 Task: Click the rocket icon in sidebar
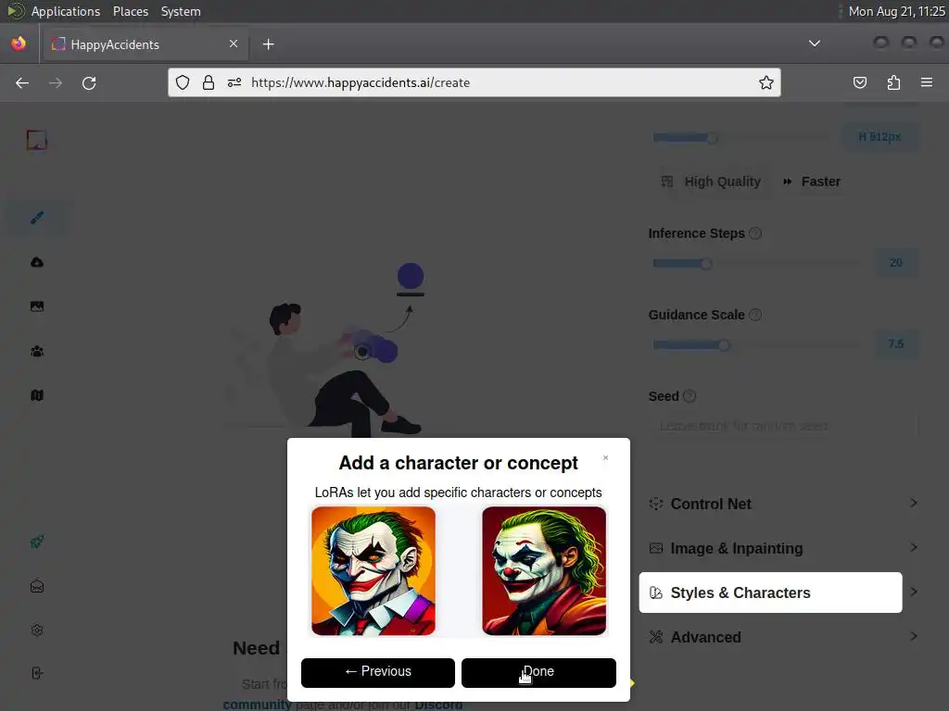point(37,542)
